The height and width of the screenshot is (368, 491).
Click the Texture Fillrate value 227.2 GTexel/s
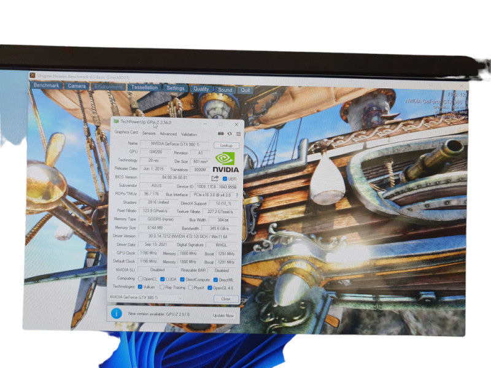click(220, 212)
